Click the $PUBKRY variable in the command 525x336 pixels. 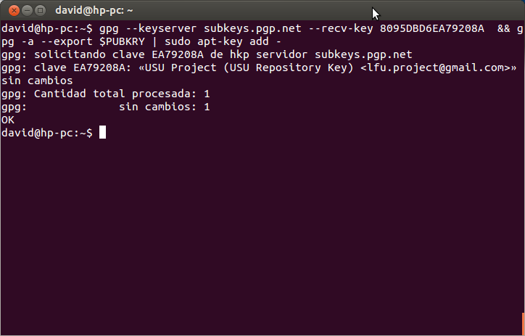tap(123, 41)
